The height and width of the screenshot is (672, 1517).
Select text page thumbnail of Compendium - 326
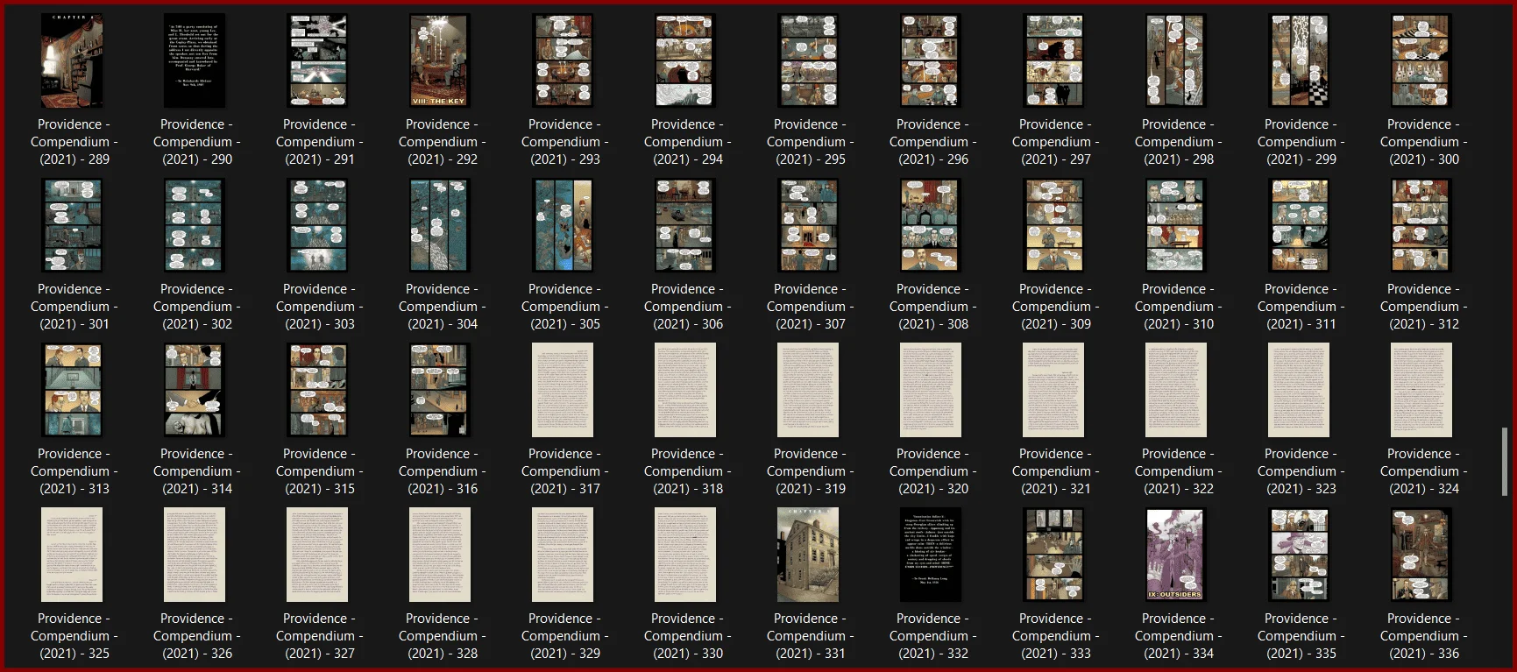pos(195,555)
